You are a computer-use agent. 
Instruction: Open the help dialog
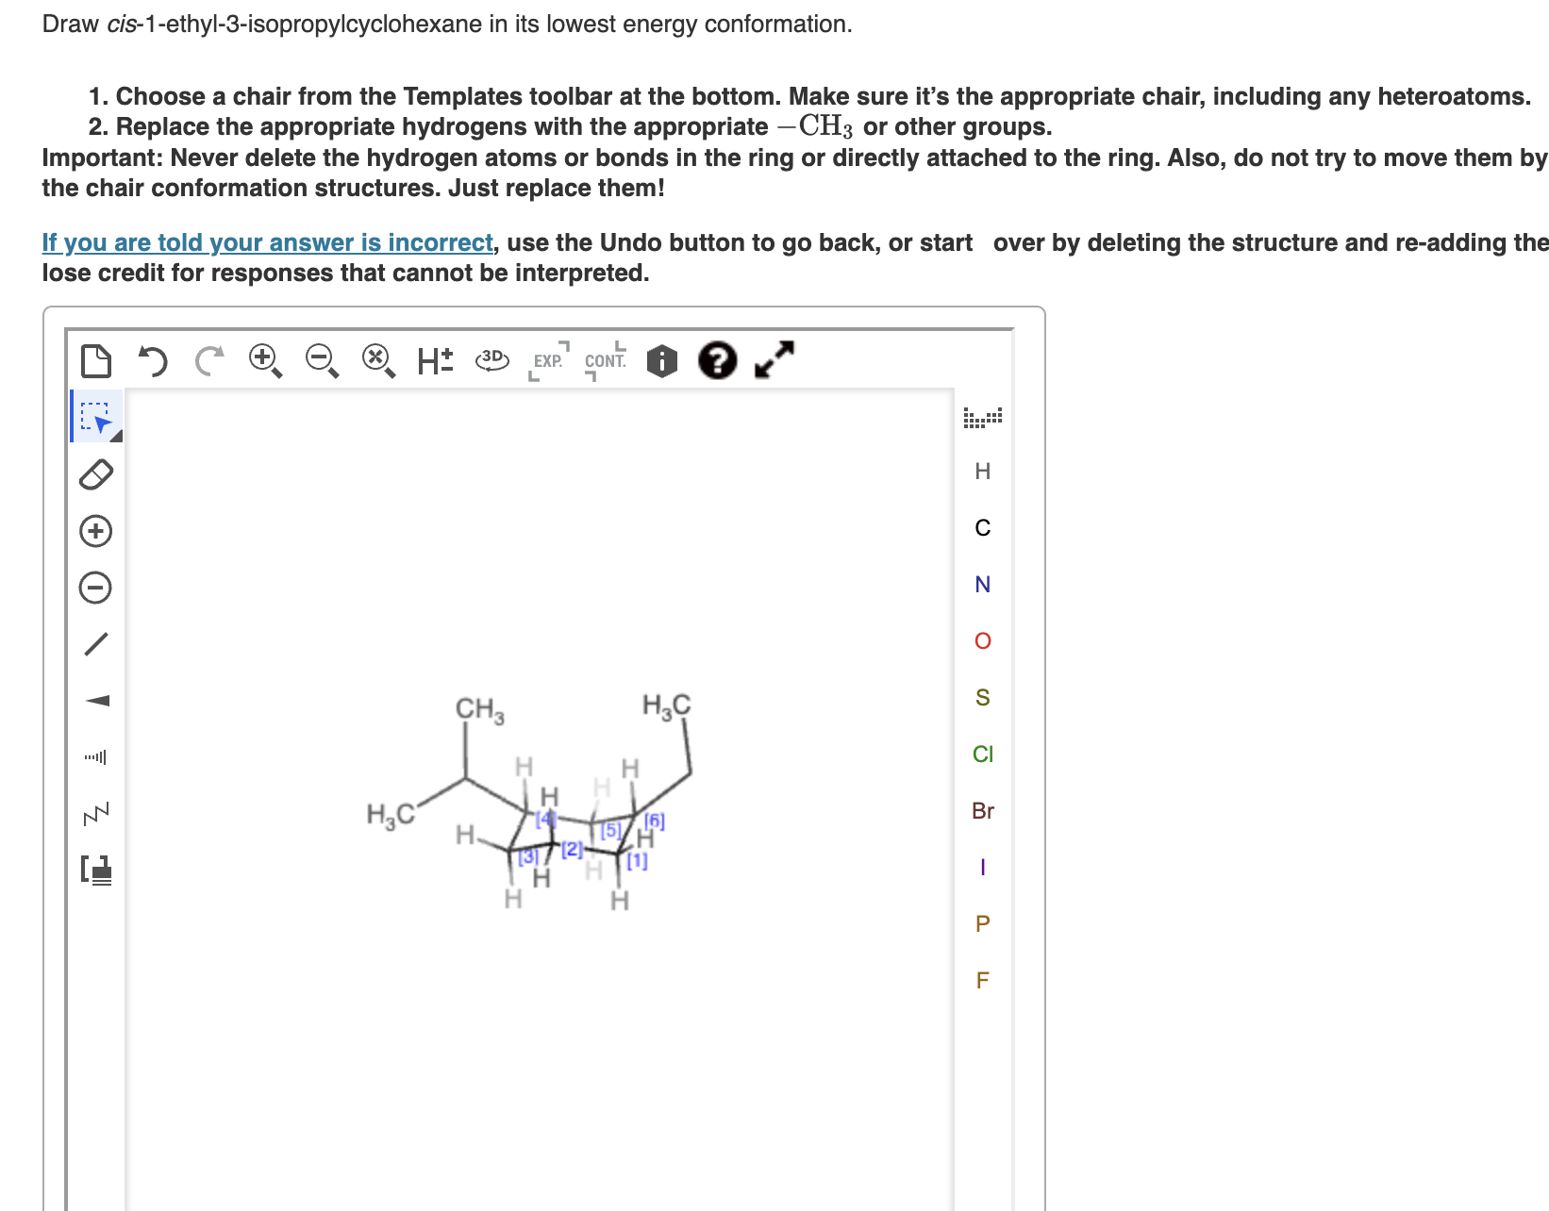(x=717, y=359)
